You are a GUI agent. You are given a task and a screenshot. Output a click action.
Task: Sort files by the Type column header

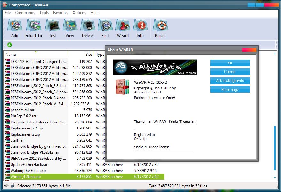[100, 54]
